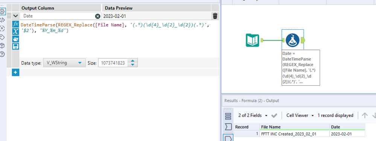
Task: Select the 2023-02-01 cell in the Results table
Action: [347, 134]
